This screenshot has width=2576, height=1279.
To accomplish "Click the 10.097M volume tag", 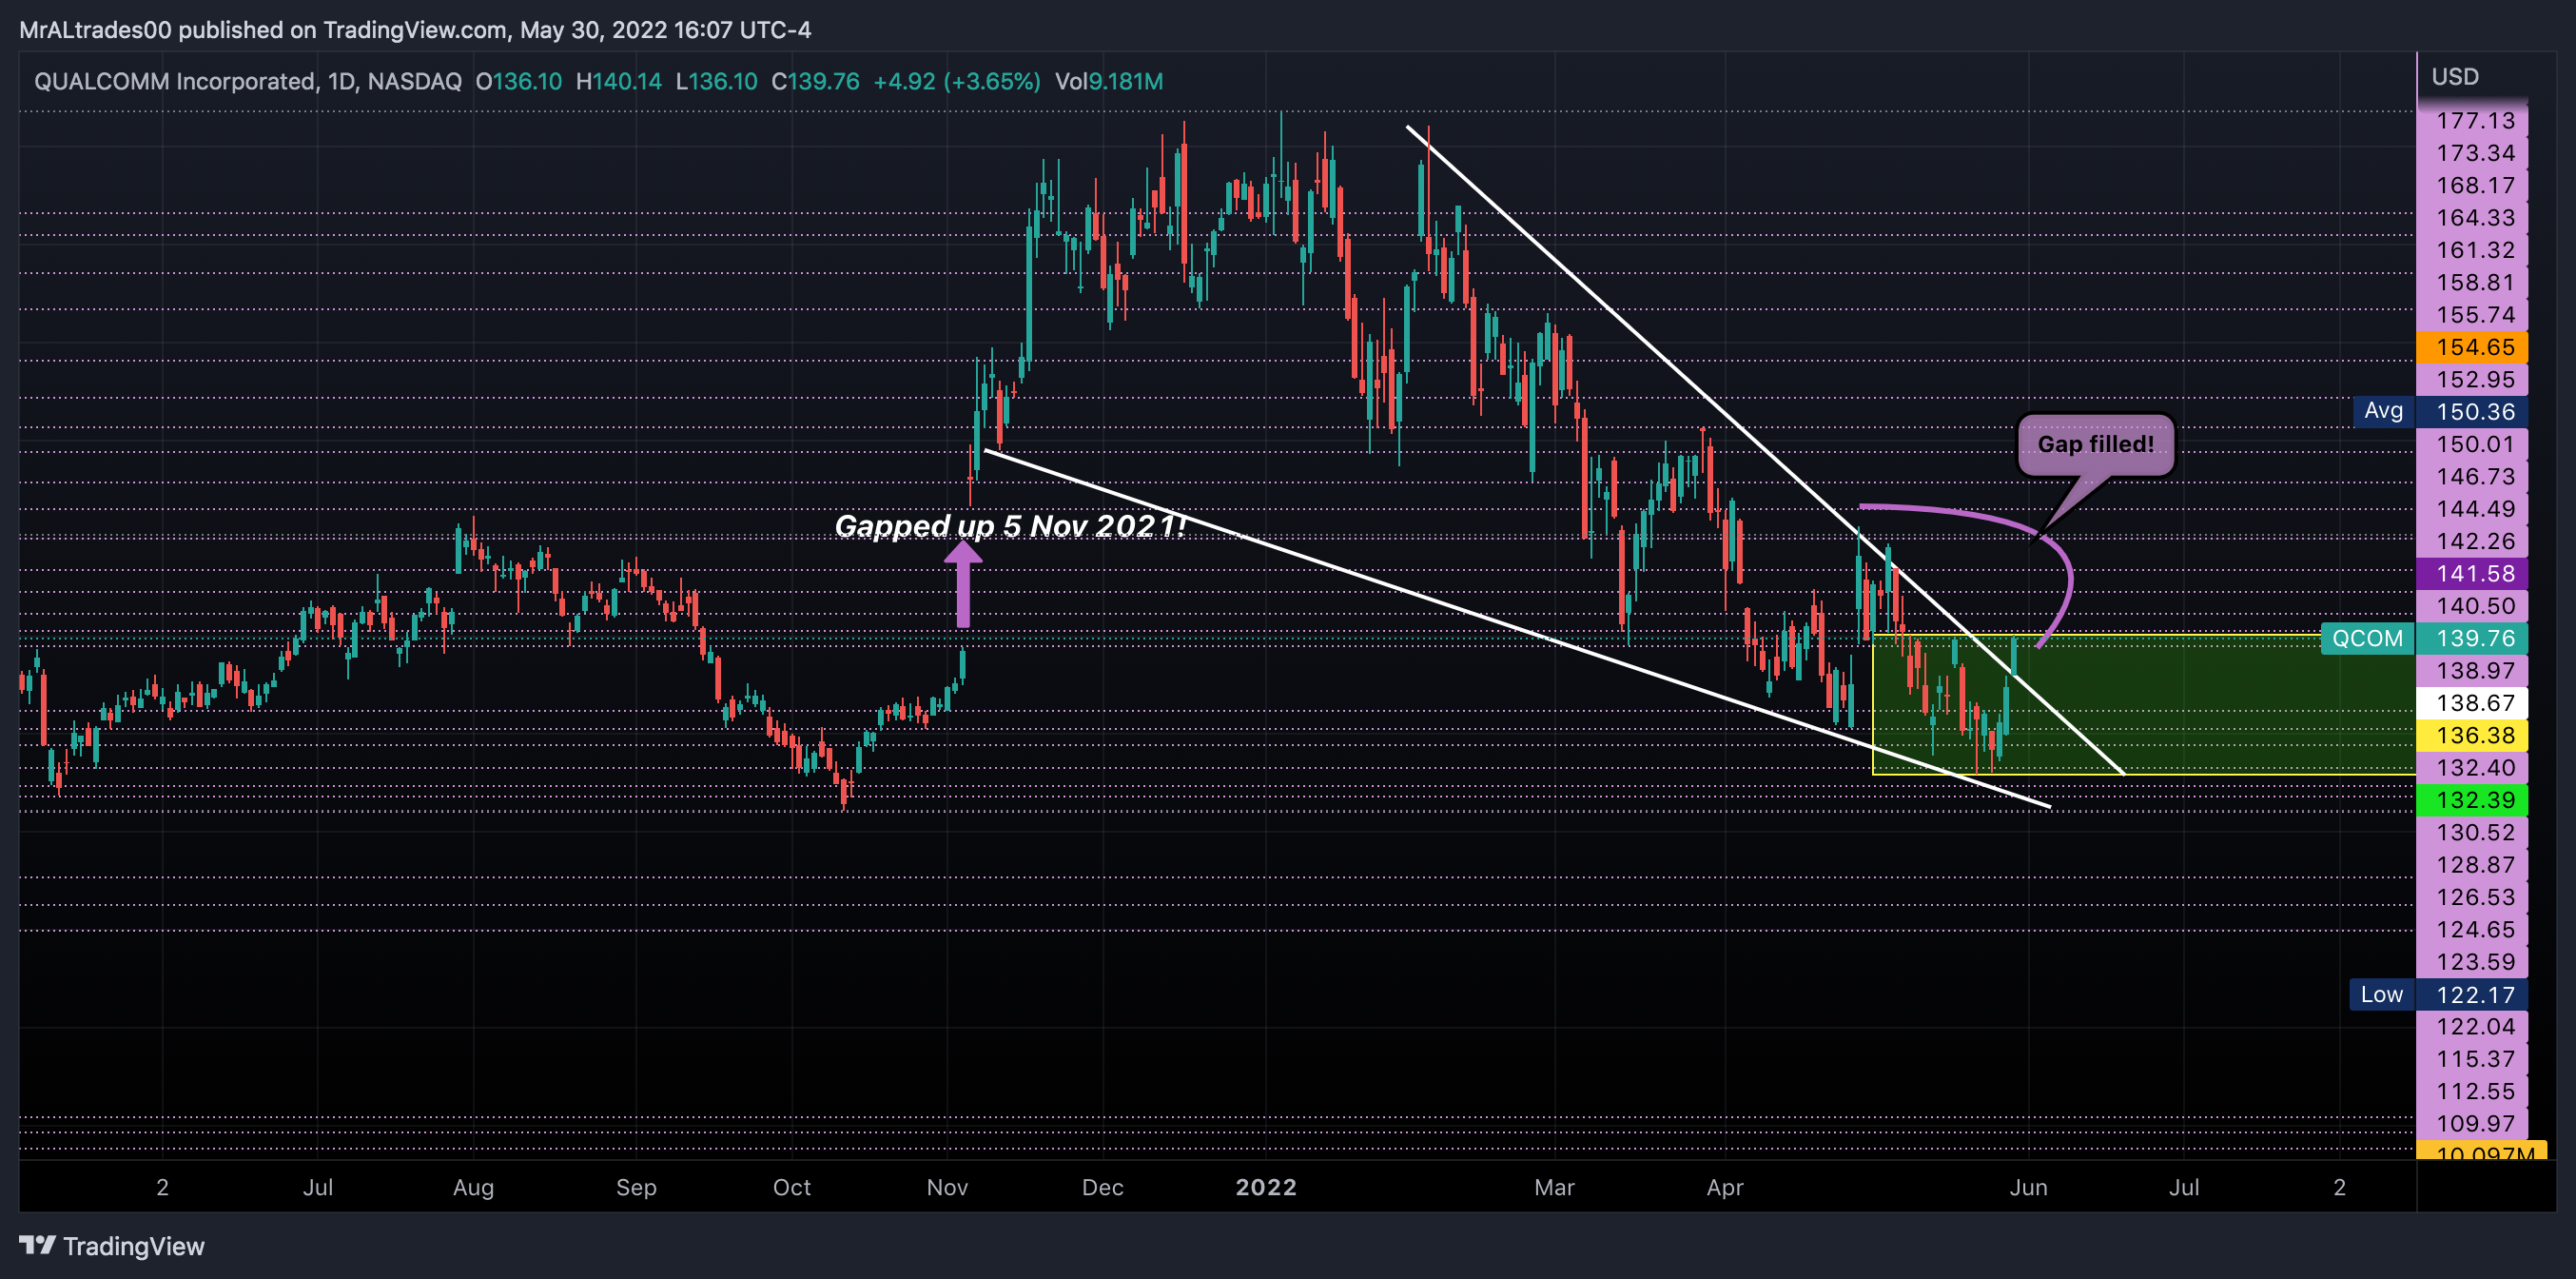I will point(2481,1150).
